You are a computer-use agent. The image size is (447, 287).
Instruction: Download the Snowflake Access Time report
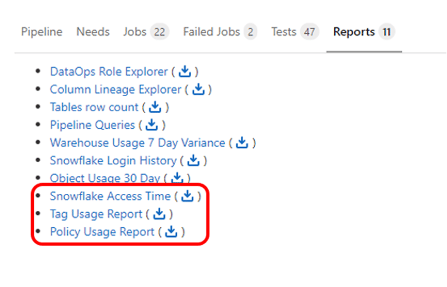[188, 196]
